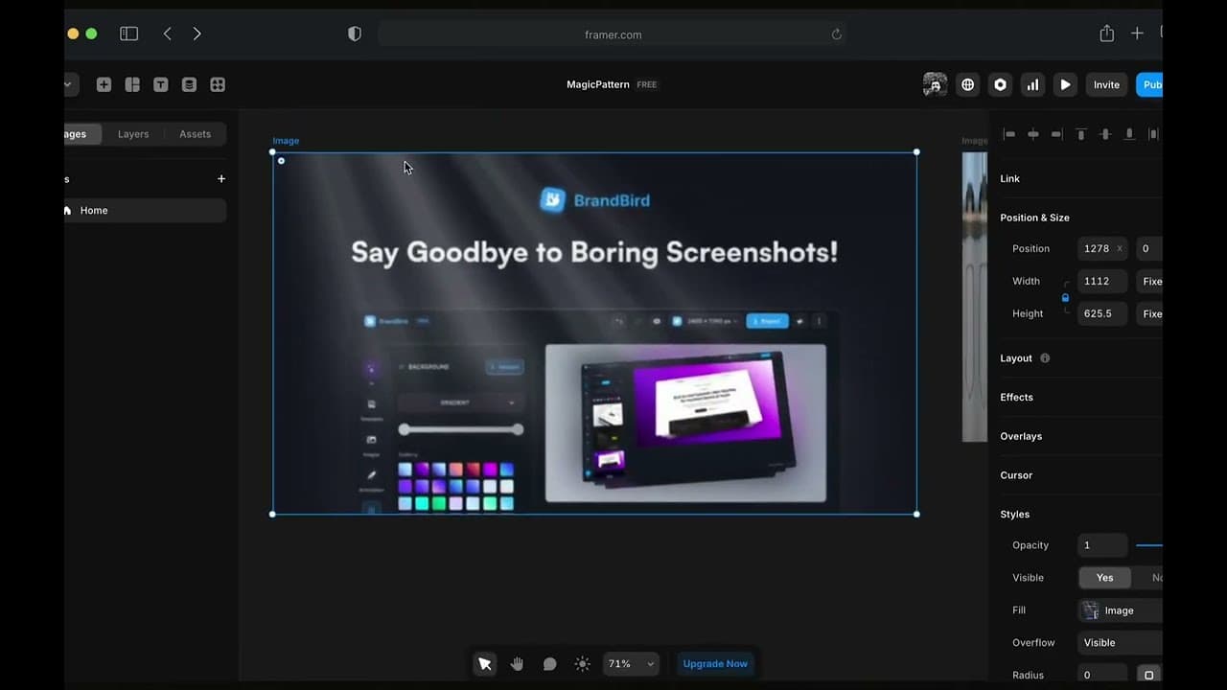
Task: Click the selected Image frame label
Action: (x=286, y=141)
